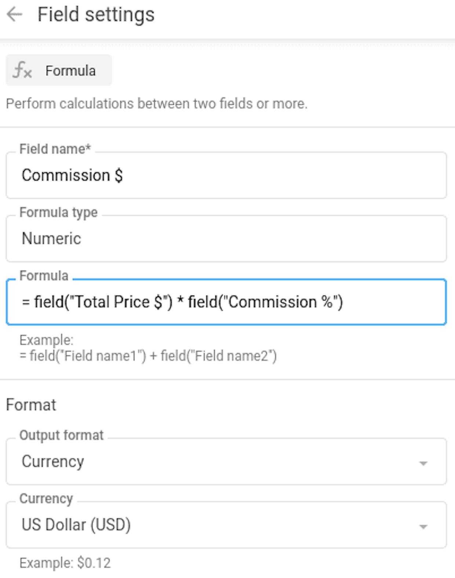
Task: Open the Output format Currency dropdown
Action: 226,461
